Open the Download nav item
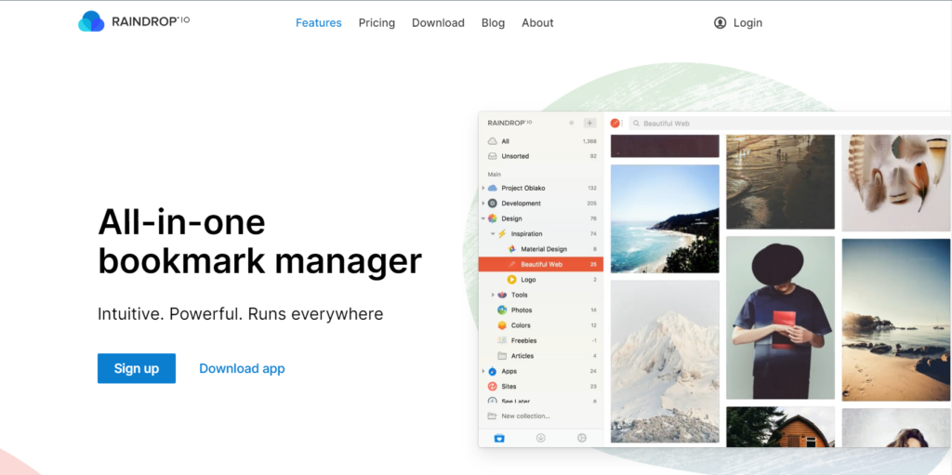952x475 pixels. [x=439, y=23]
